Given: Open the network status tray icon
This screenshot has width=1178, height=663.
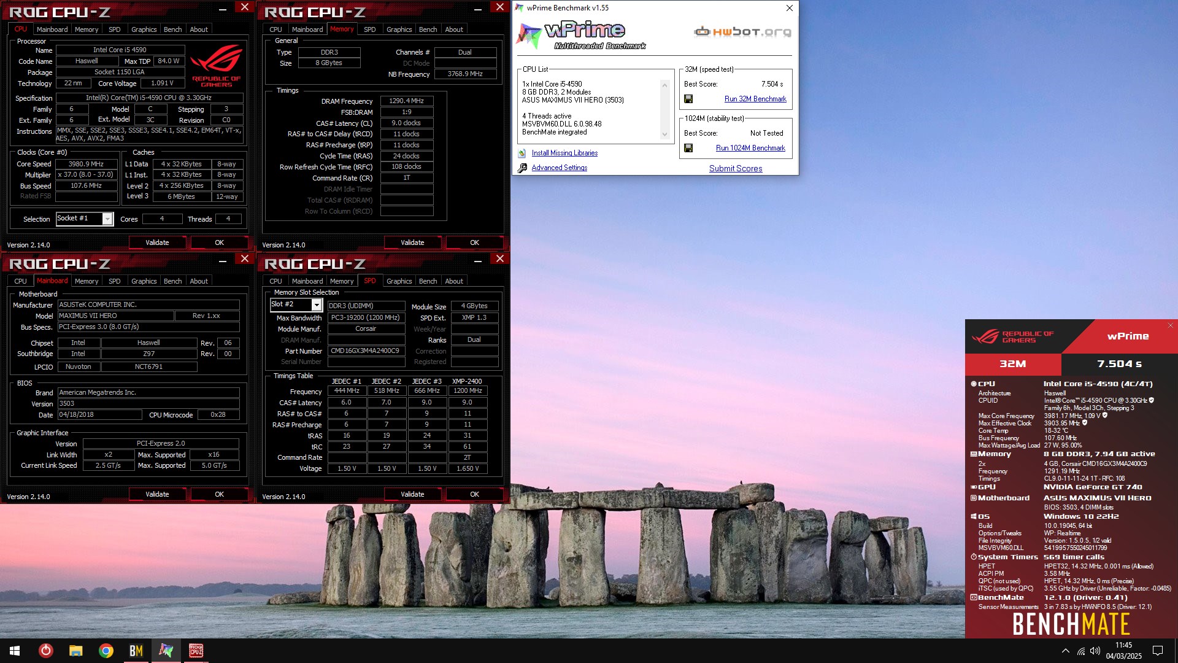Looking at the screenshot, I should [x=1081, y=651].
